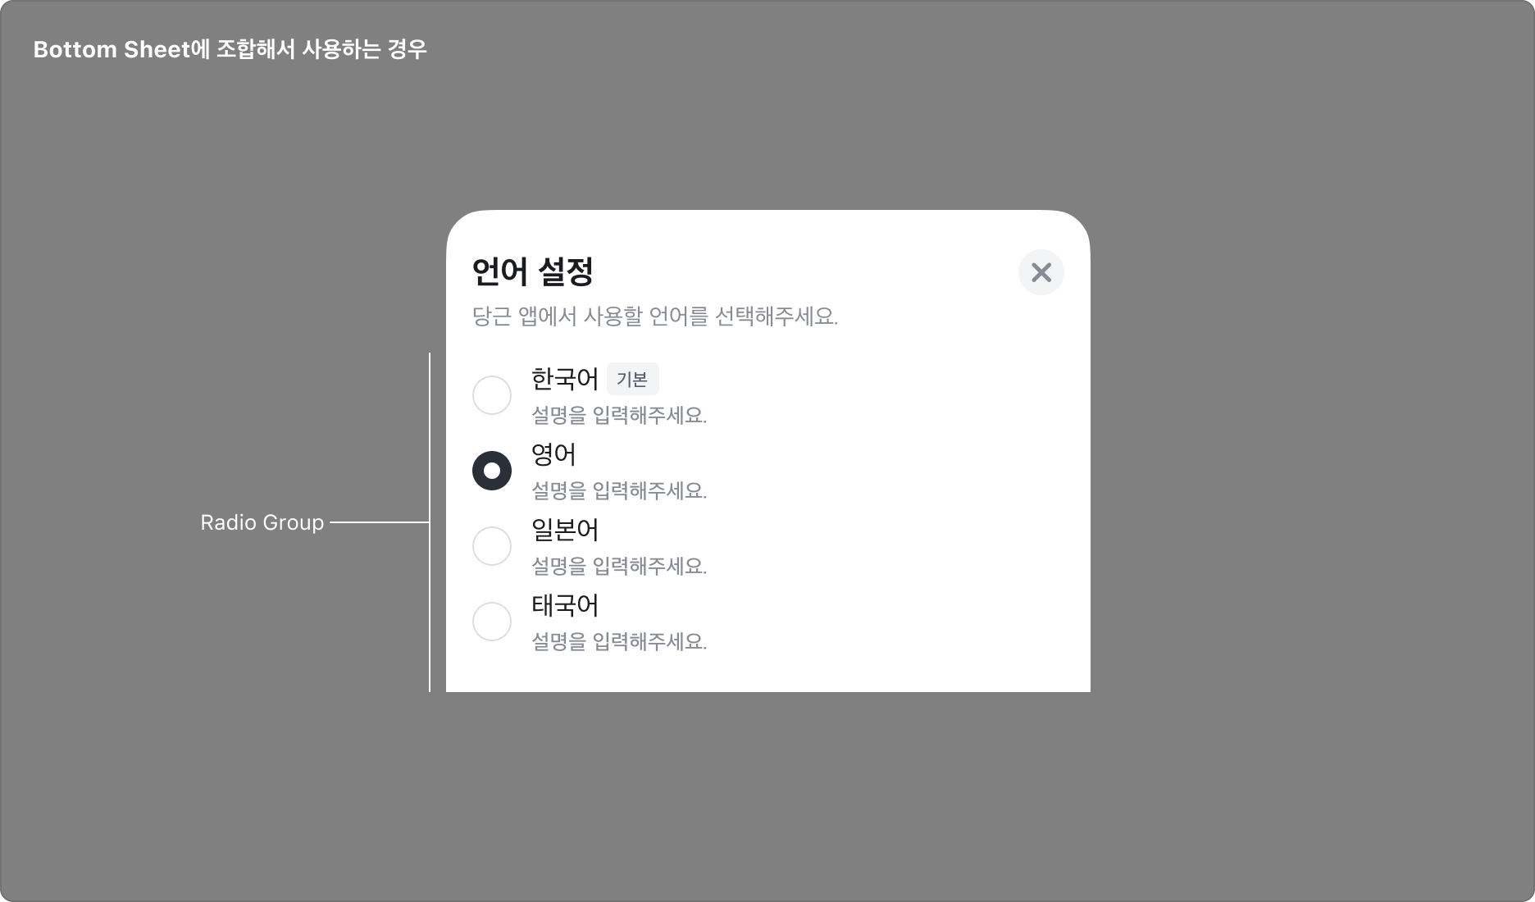
Task: Click the 일본어 label text
Action: click(x=565, y=530)
